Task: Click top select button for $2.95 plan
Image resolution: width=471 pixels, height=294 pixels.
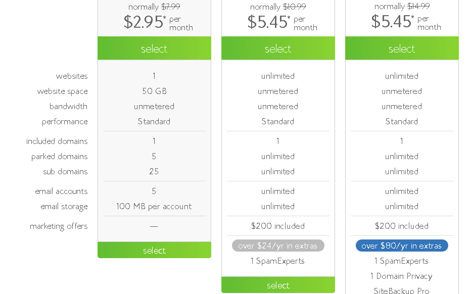Action: point(154,48)
